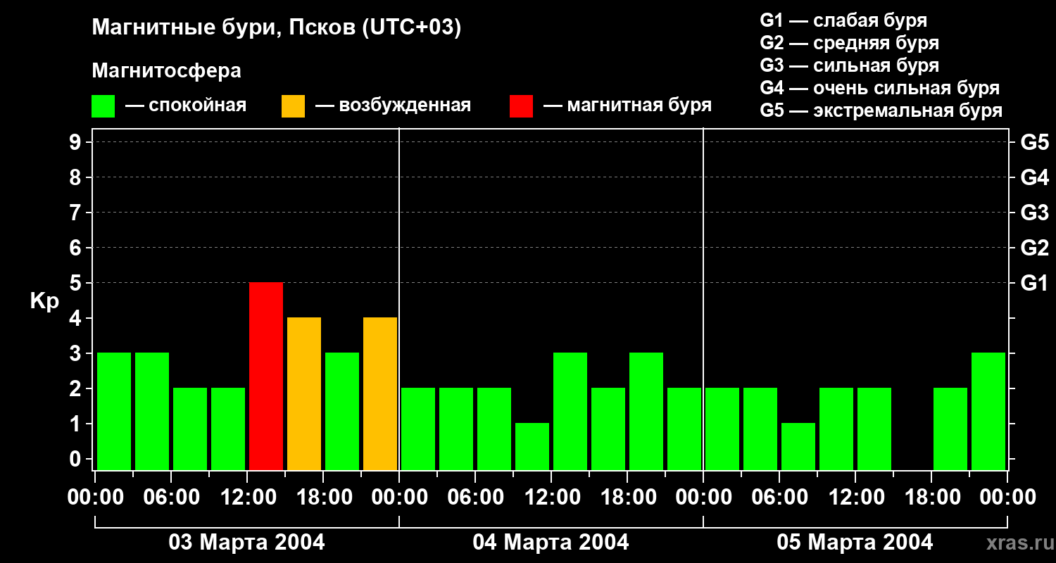This screenshot has width=1056, height=563.
Task: Click the orange 'возбужденная' legend swatch
Action: (293, 106)
